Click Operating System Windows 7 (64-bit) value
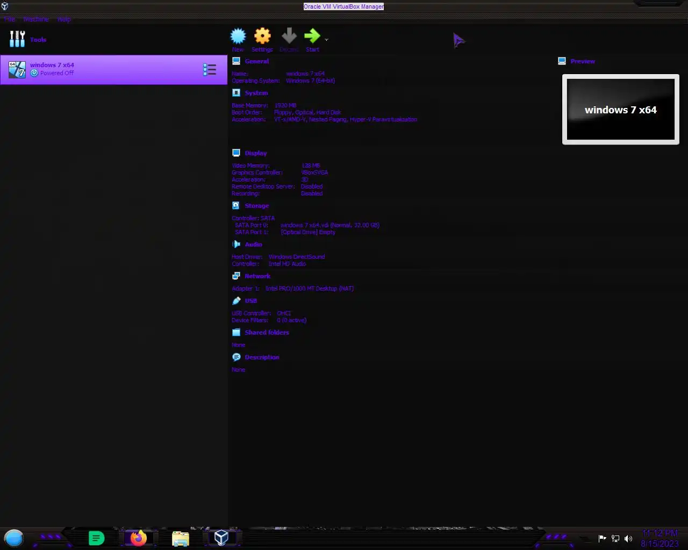The width and height of the screenshot is (688, 550). point(310,81)
